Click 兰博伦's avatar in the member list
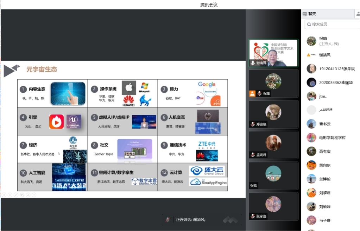The image size is (360, 231). point(311,179)
